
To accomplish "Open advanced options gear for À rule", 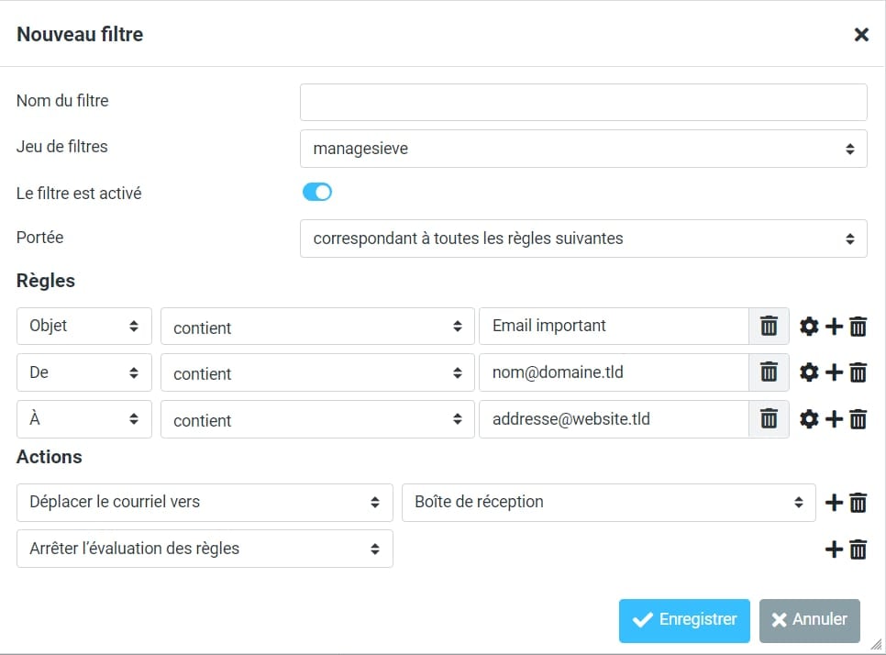I will tap(809, 419).
